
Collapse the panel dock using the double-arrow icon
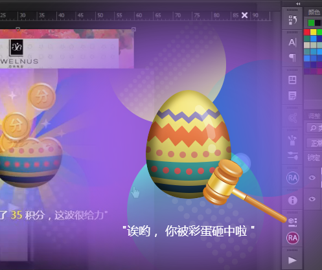(298, 4)
